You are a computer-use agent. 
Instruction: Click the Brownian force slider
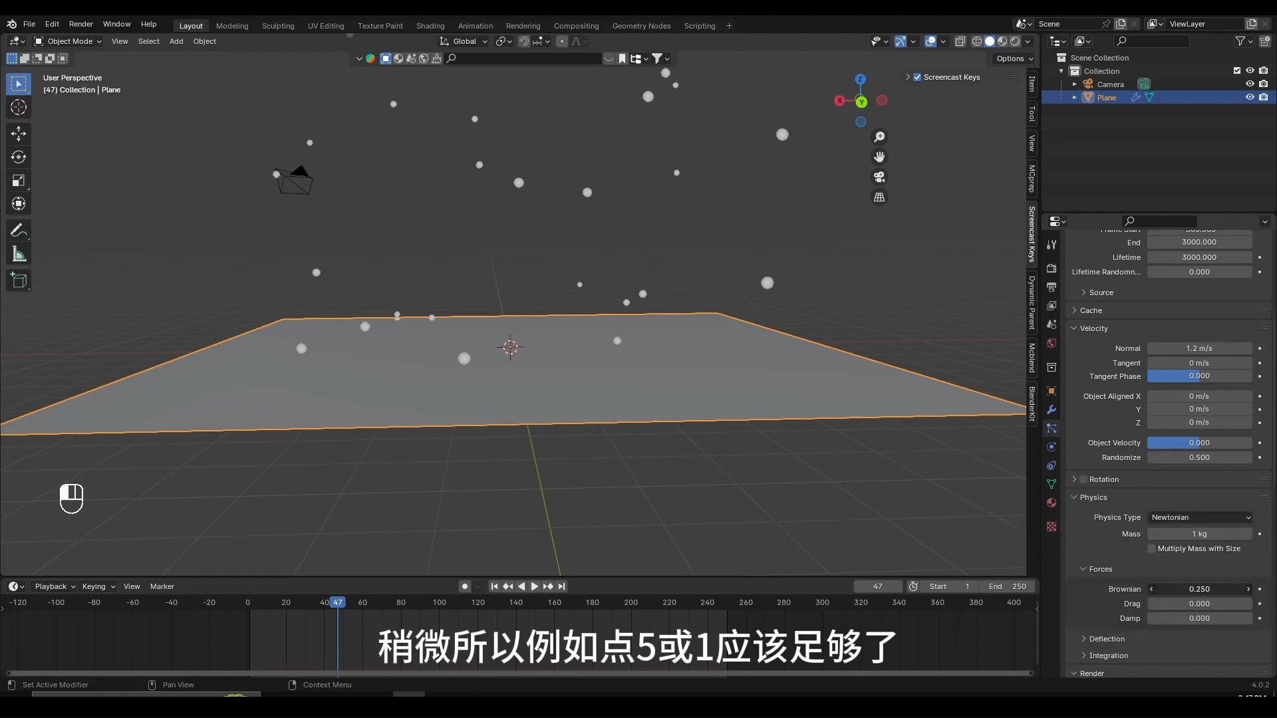coord(1199,589)
